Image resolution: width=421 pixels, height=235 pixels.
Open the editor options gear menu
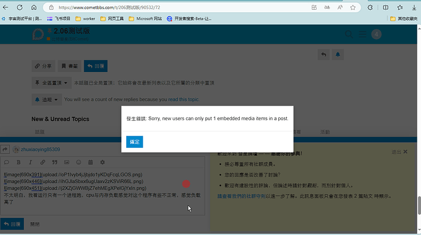[103, 162]
